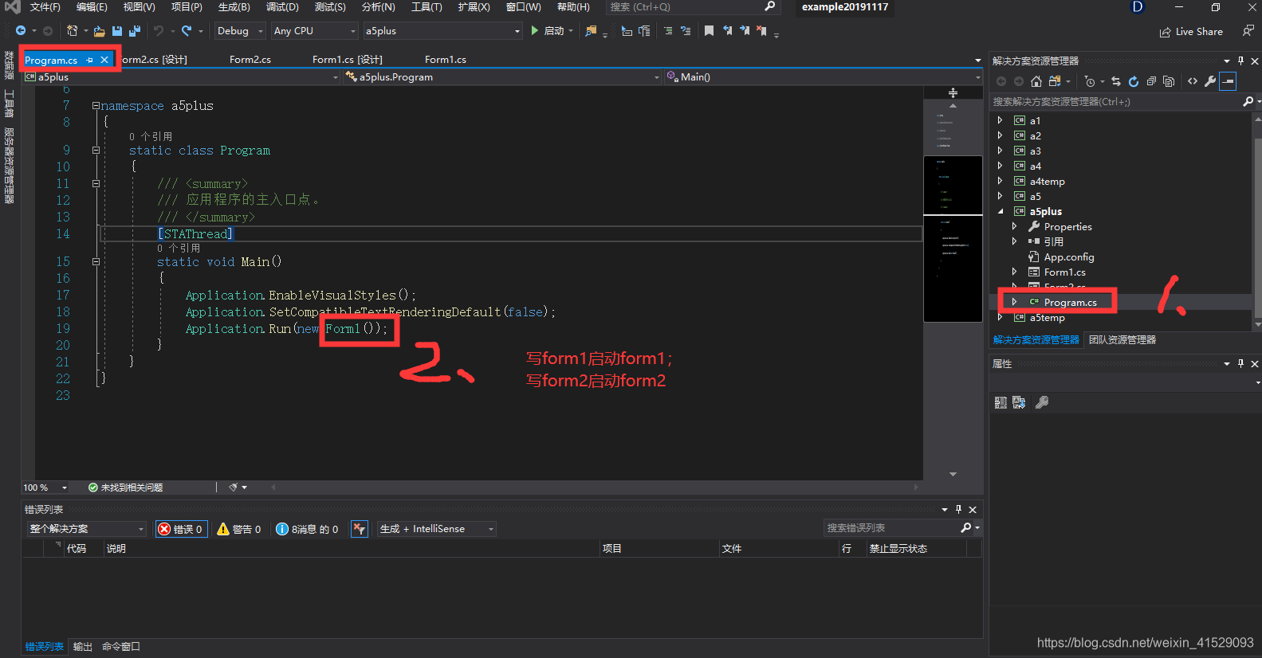
Task: Toggle preview selected items button
Action: click(x=1228, y=81)
